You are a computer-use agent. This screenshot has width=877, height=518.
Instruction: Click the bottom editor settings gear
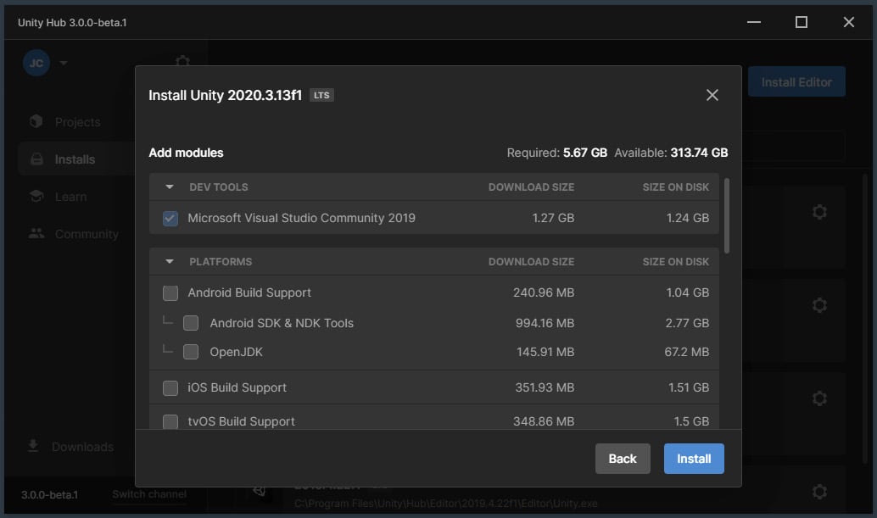click(819, 492)
